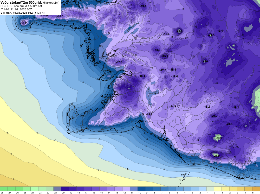Click the -21 grey-blue legend swatch
This screenshot has width=260, height=194.
click(x=57, y=189)
